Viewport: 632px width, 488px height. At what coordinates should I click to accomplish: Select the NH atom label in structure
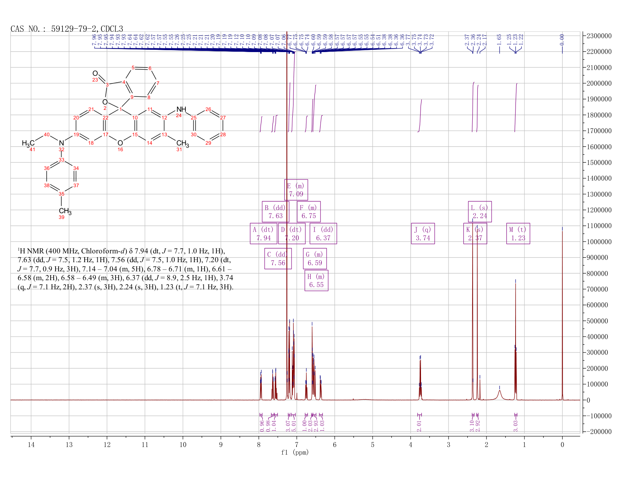pyautogui.click(x=181, y=110)
